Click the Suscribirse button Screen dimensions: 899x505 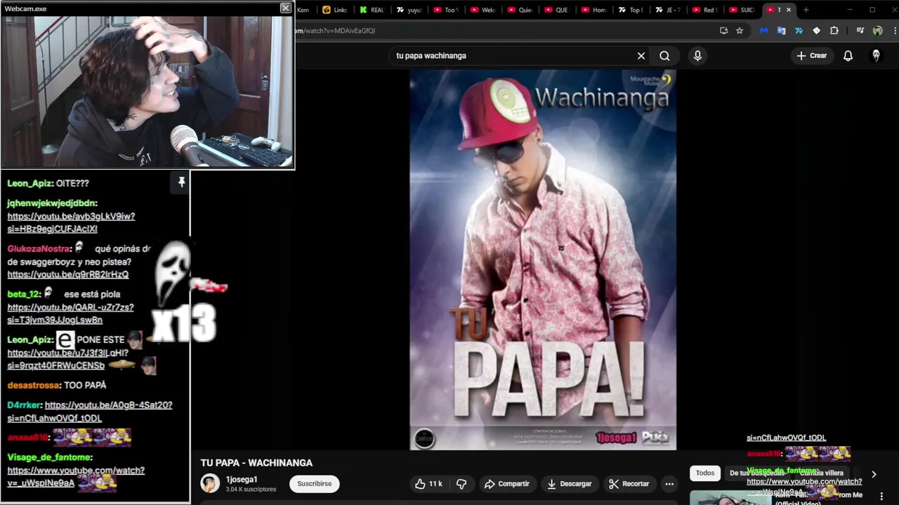pos(314,484)
